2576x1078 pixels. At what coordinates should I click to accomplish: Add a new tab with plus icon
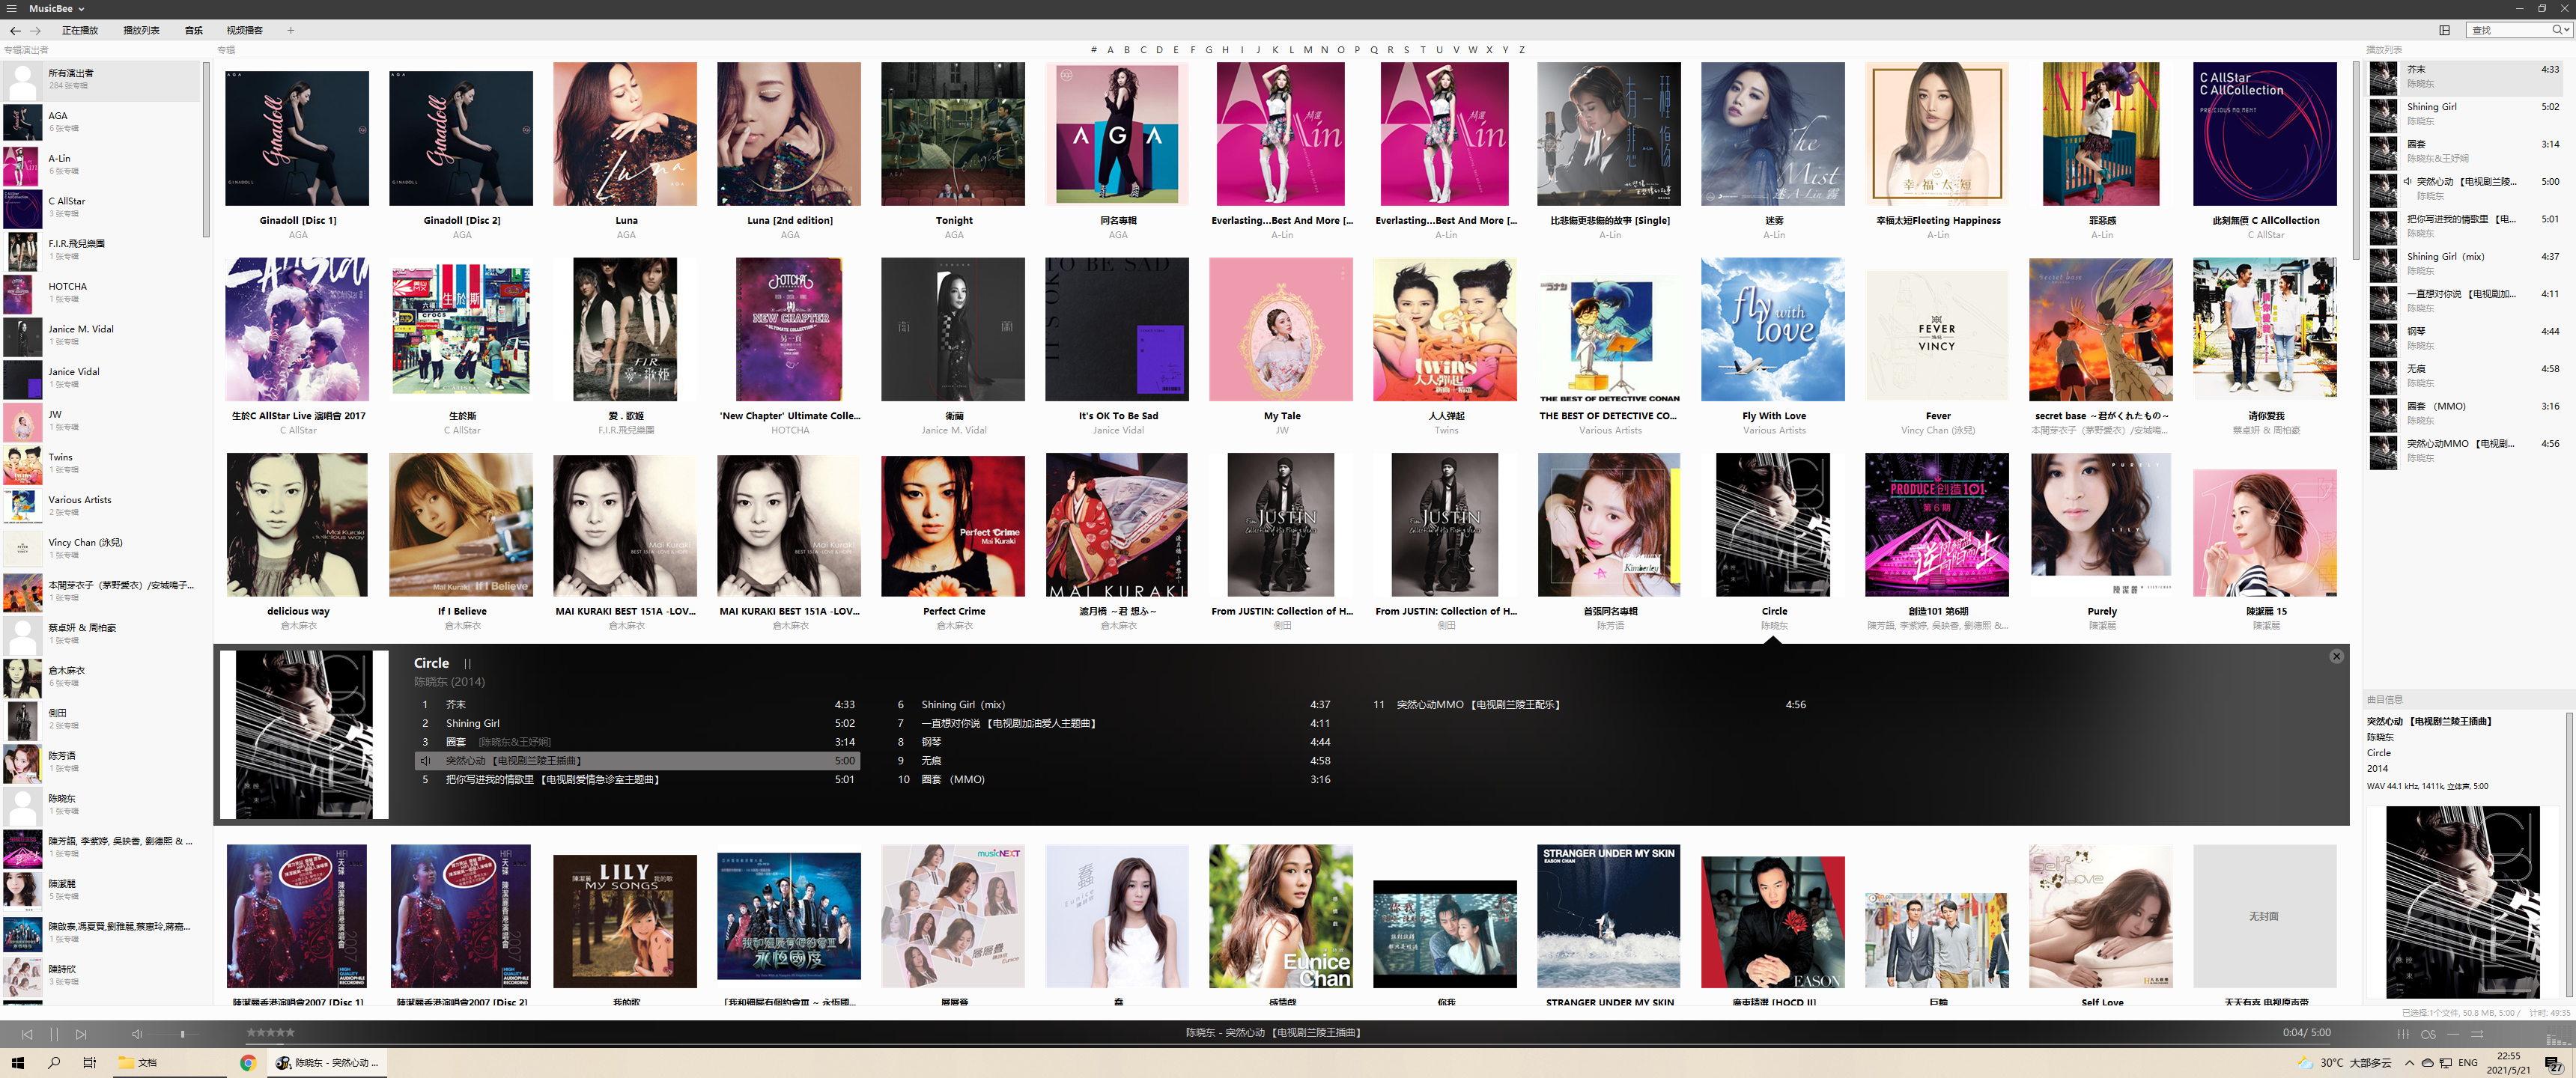pyautogui.click(x=291, y=30)
